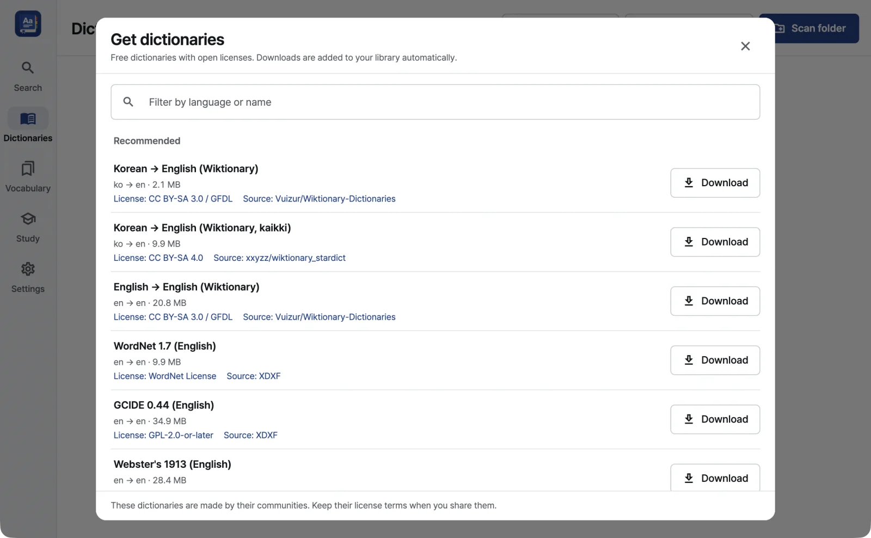
Task: Download Webster's 1913 (English)
Action: (x=715, y=478)
